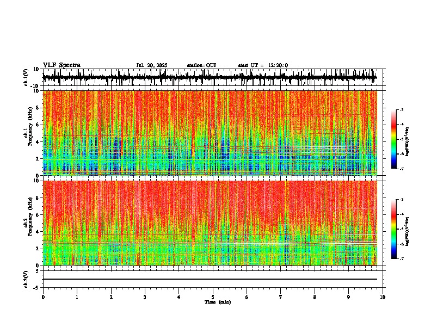
Task: Click the "-3" label on ch.2 color scale
Action: [x=402, y=200]
